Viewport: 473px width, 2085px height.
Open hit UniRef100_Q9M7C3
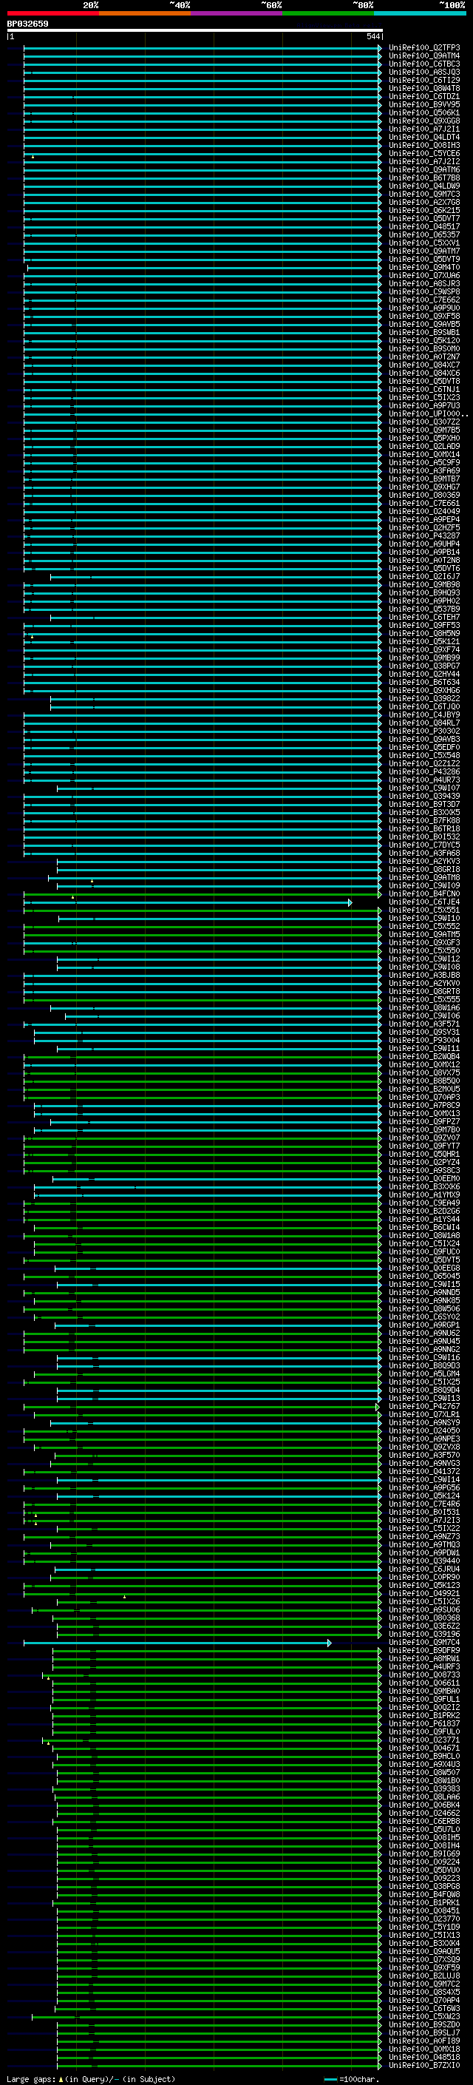click(424, 194)
